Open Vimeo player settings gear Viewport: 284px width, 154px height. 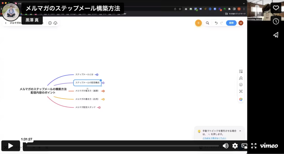point(235,146)
